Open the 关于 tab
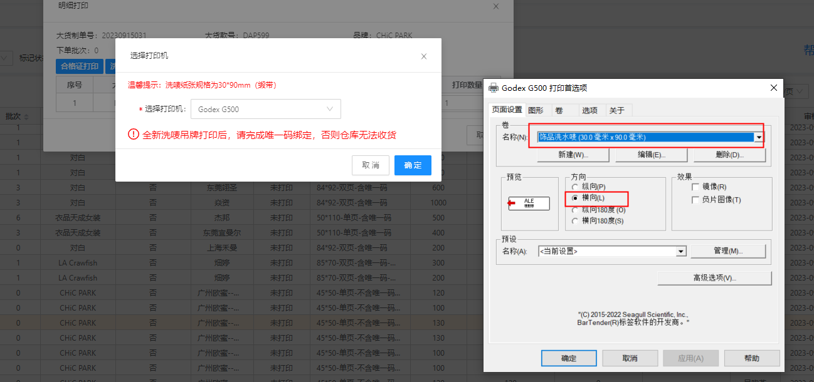 616,110
